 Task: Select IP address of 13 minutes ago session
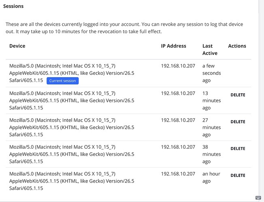click(178, 93)
